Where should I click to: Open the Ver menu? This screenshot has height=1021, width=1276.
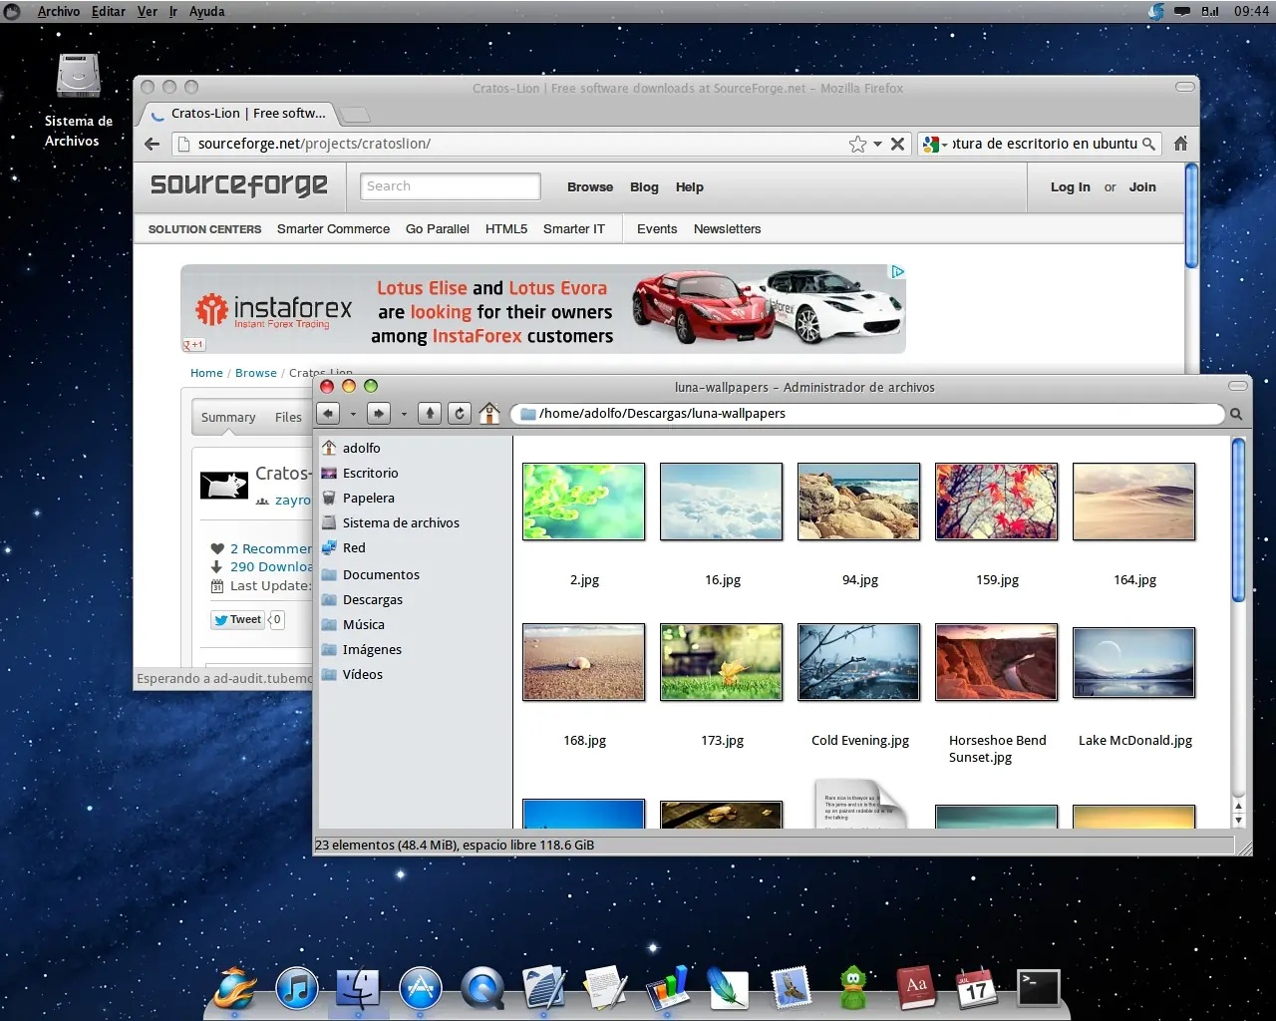click(148, 11)
